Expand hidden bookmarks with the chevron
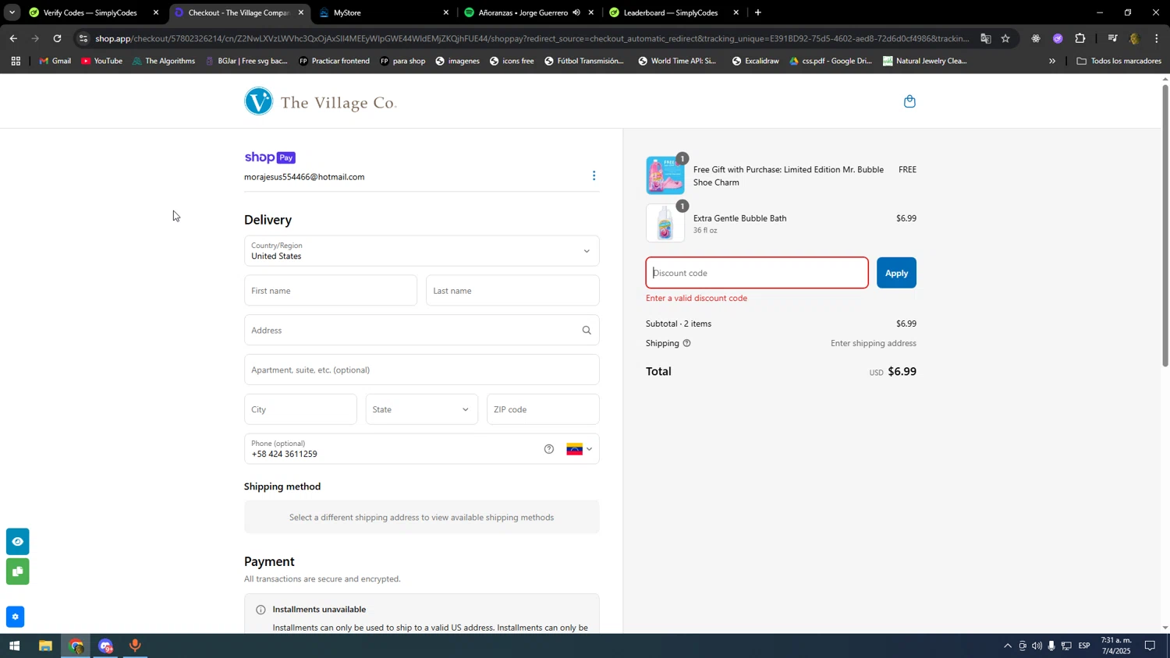Image resolution: width=1170 pixels, height=658 pixels. pos(1051,61)
